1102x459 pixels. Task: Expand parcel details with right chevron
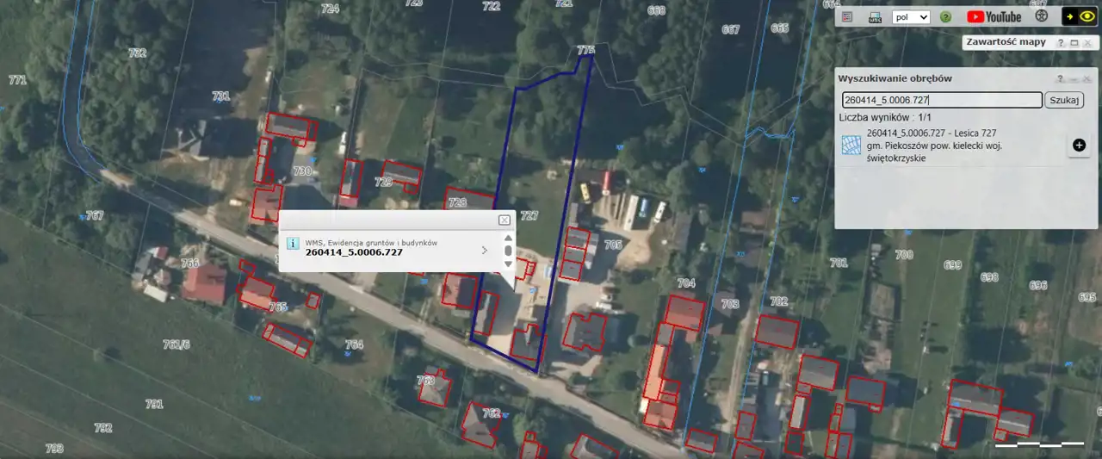485,251
